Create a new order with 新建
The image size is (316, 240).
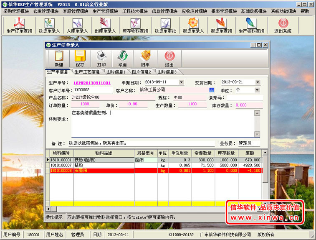[59, 59]
